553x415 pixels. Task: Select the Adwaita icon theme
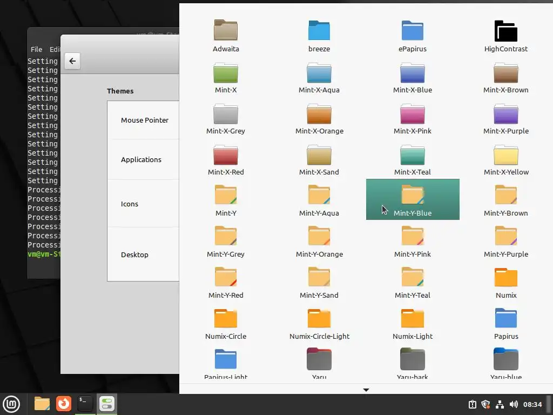click(226, 35)
